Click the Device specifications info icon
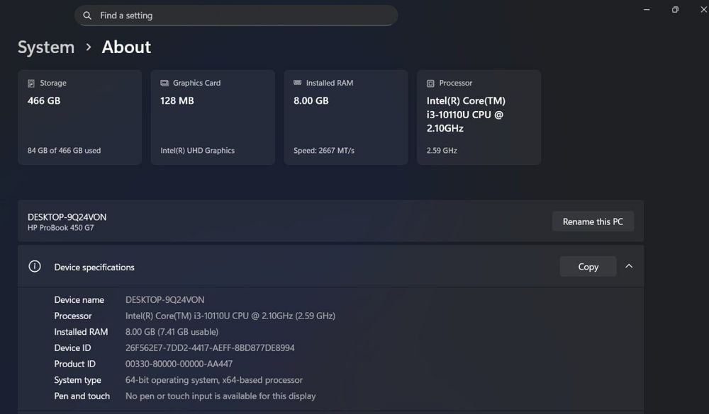The image size is (709, 414). tap(34, 267)
